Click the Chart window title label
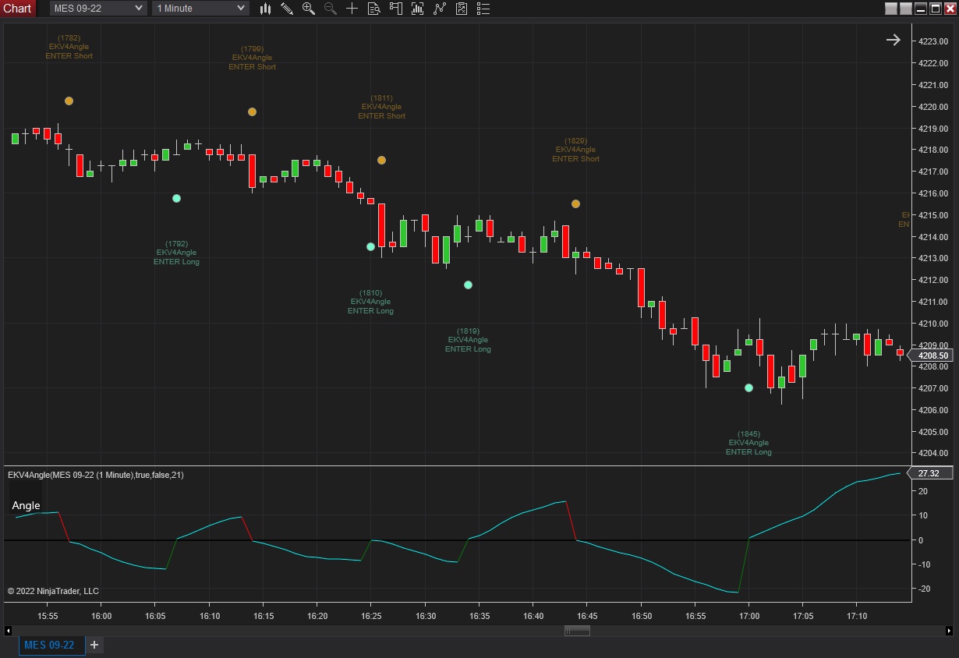Image resolution: width=959 pixels, height=658 pixels. pos(17,9)
